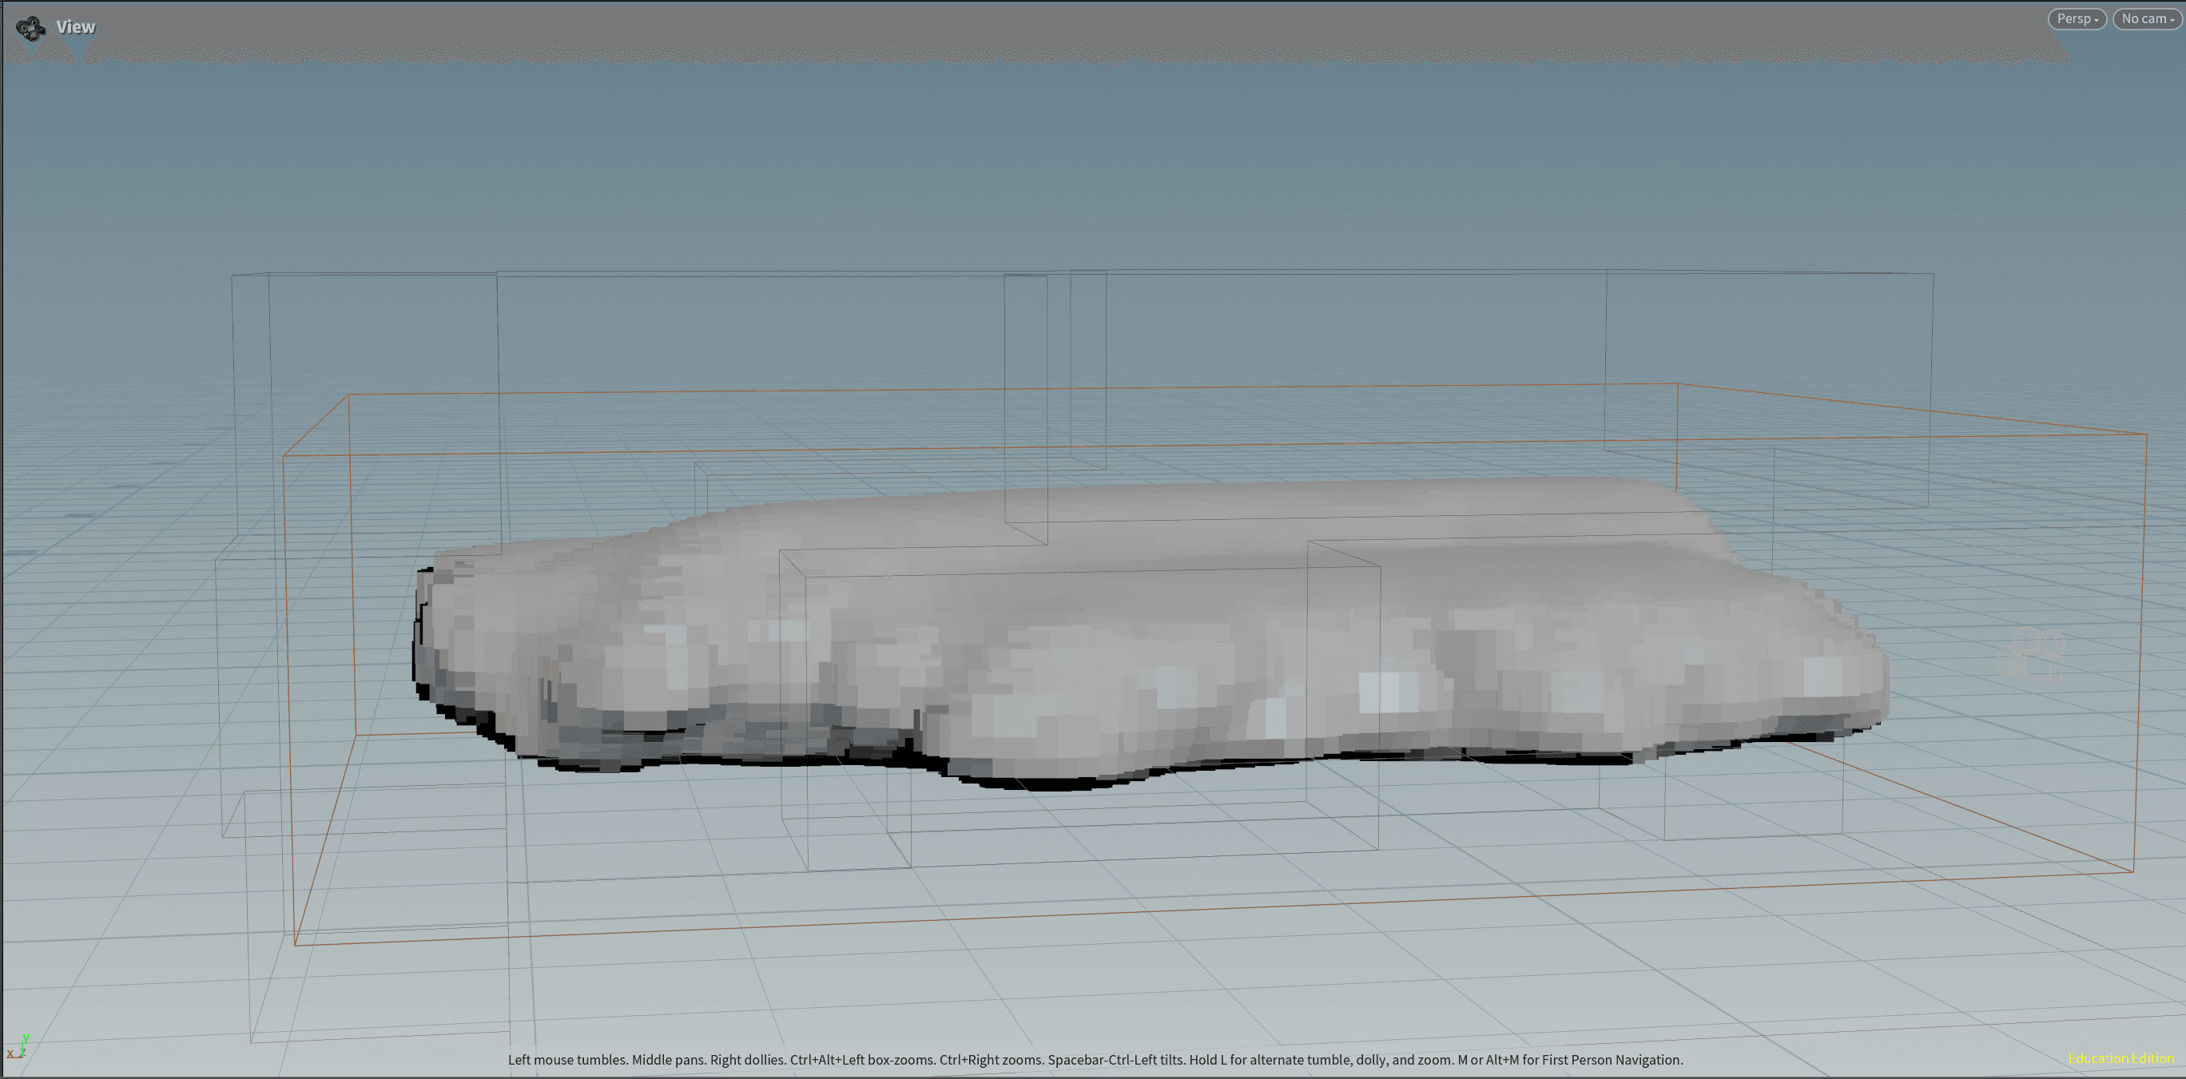Click the small arrow beside No cam
Viewport: 2186px width, 1079px height.
pos(2172,20)
